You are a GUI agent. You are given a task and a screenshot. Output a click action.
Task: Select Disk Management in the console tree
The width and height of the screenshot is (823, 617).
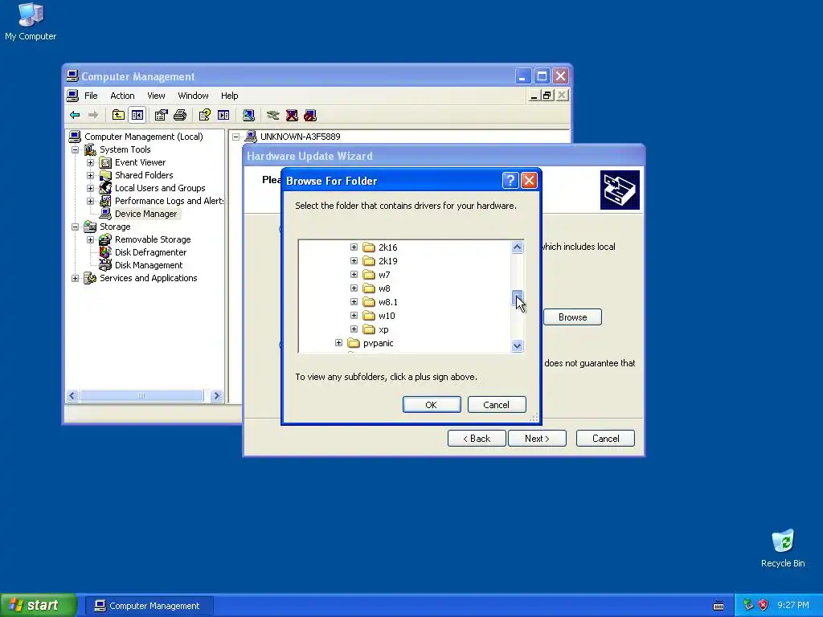pyautogui.click(x=149, y=265)
